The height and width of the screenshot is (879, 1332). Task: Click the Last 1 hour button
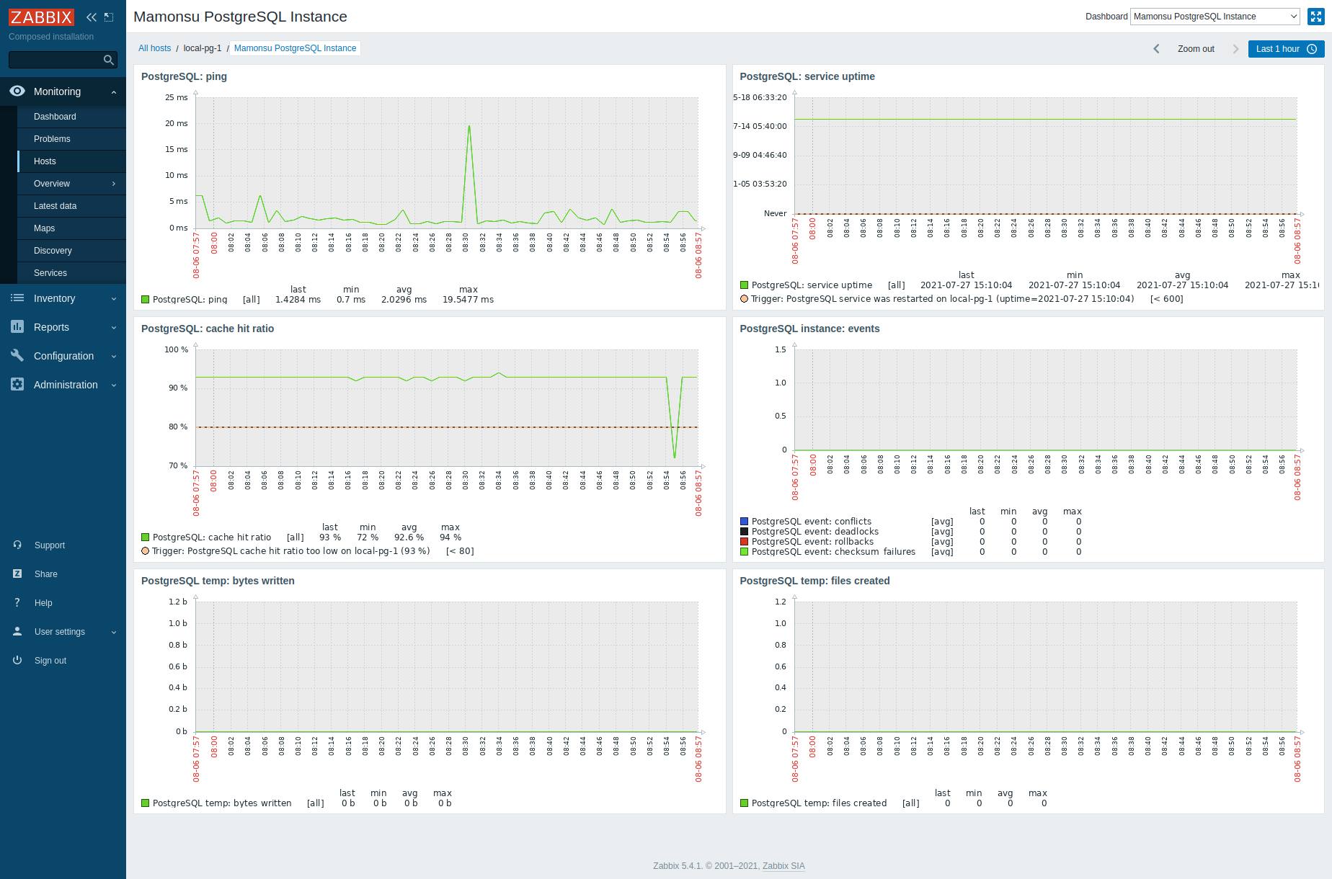1286,49
